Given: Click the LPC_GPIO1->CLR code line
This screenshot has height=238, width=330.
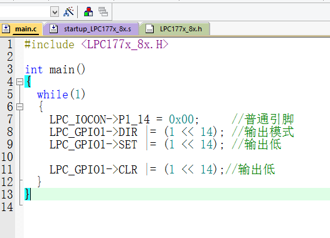Looking at the screenshot, I should click(x=137, y=170).
